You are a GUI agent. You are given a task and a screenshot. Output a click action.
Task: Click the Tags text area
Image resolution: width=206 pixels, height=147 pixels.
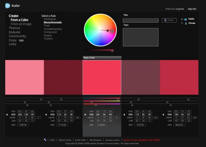click(141, 37)
